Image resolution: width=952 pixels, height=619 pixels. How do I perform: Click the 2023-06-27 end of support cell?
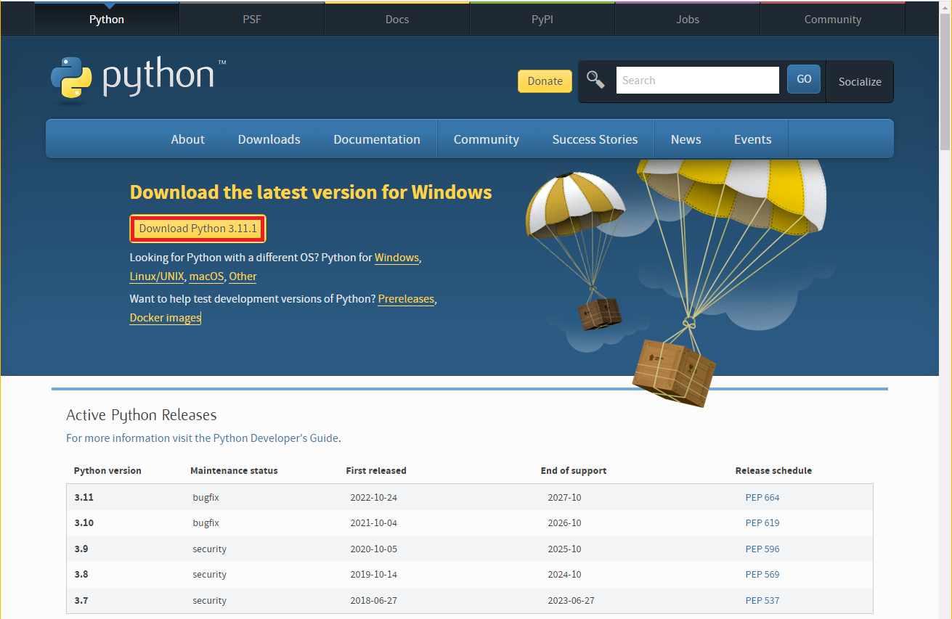(x=572, y=601)
